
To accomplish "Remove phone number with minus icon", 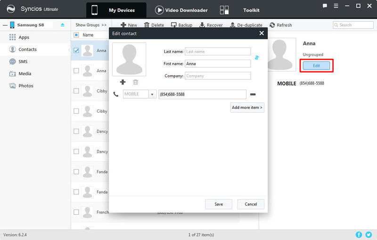I will [253, 94].
